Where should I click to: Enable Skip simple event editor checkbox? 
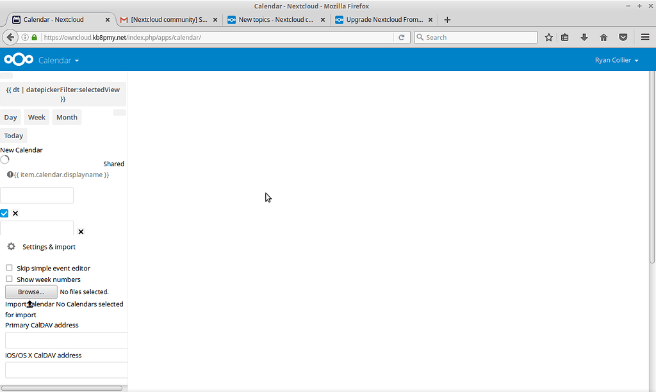9,267
